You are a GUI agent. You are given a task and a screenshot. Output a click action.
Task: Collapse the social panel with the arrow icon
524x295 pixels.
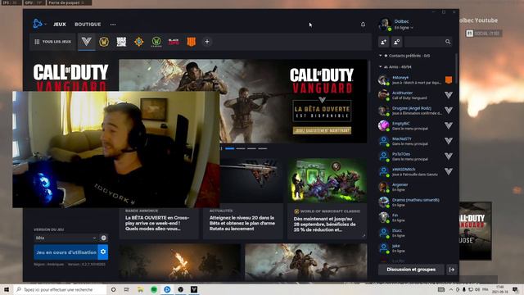452,270
